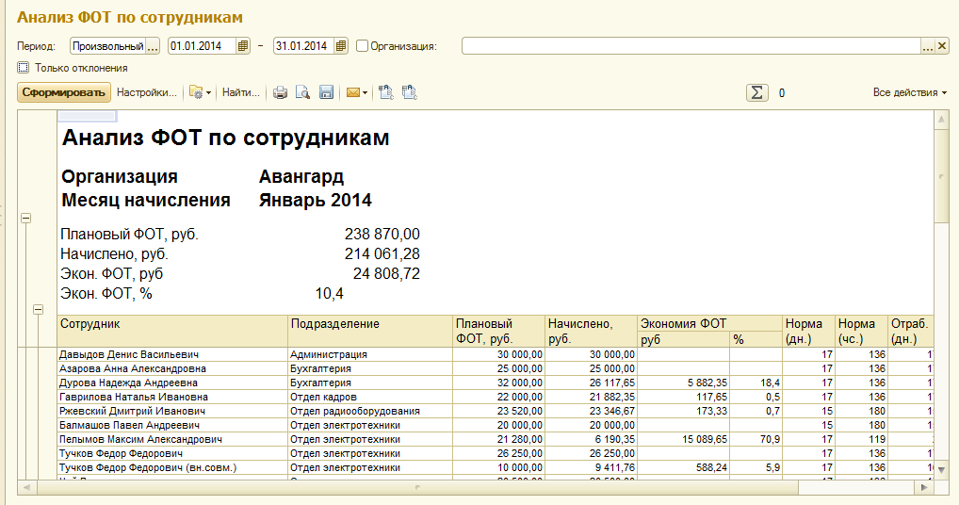
Task: Click the Сформировать button
Action: 64,92
